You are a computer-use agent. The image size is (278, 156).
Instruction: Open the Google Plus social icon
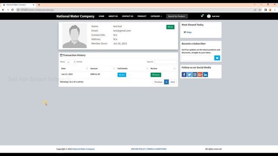pyautogui.click(x=200, y=75)
